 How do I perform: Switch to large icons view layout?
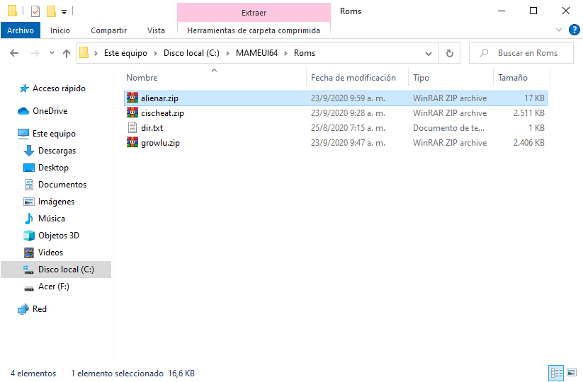point(572,373)
